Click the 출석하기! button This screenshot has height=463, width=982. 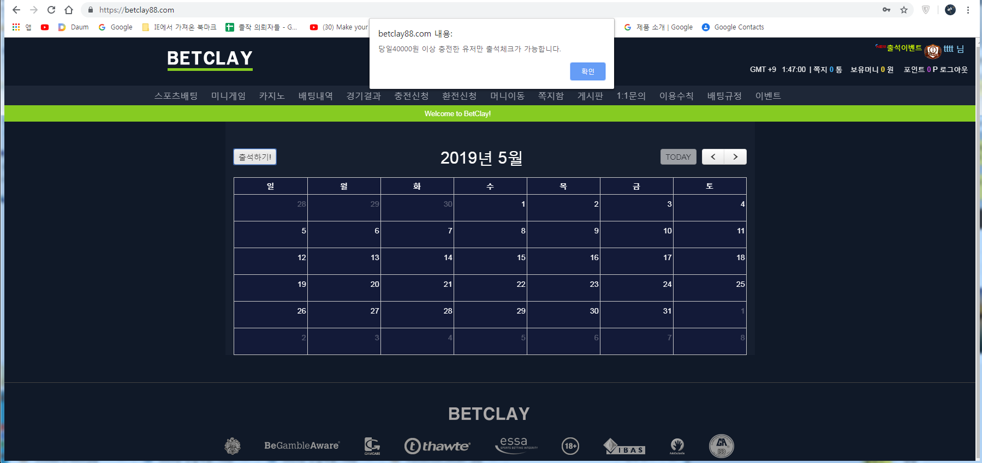[x=255, y=157]
